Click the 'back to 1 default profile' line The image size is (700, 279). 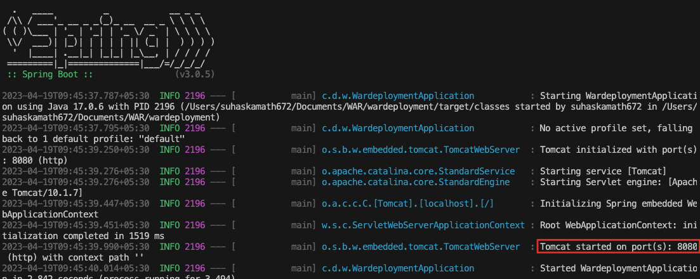point(93,139)
